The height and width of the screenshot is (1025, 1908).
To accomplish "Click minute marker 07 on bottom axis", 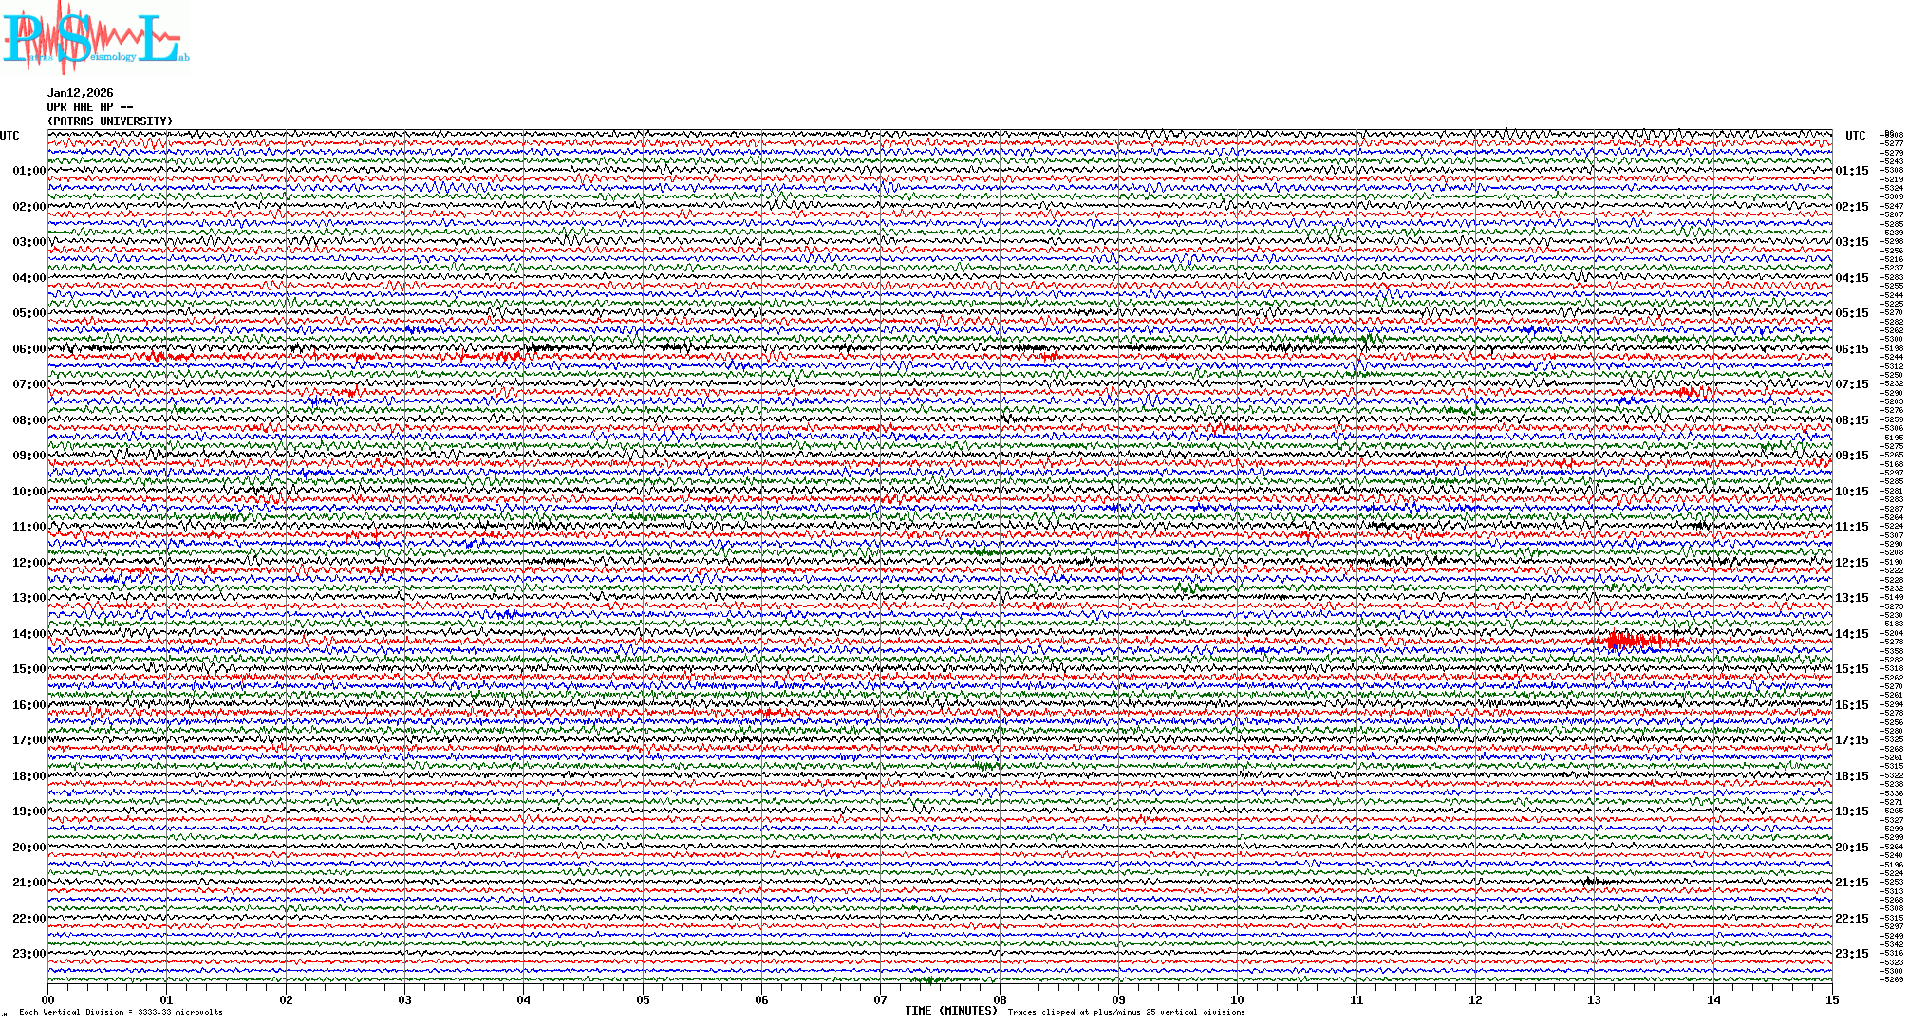I will (x=881, y=999).
